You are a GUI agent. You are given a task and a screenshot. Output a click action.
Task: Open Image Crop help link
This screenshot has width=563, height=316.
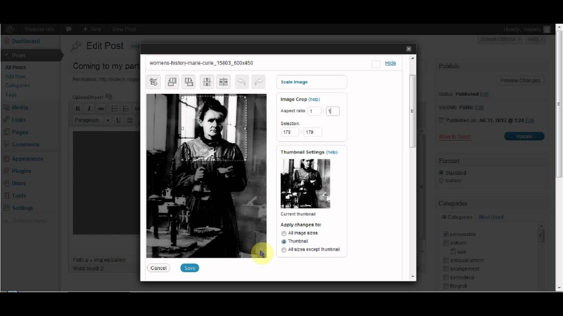[x=314, y=100]
